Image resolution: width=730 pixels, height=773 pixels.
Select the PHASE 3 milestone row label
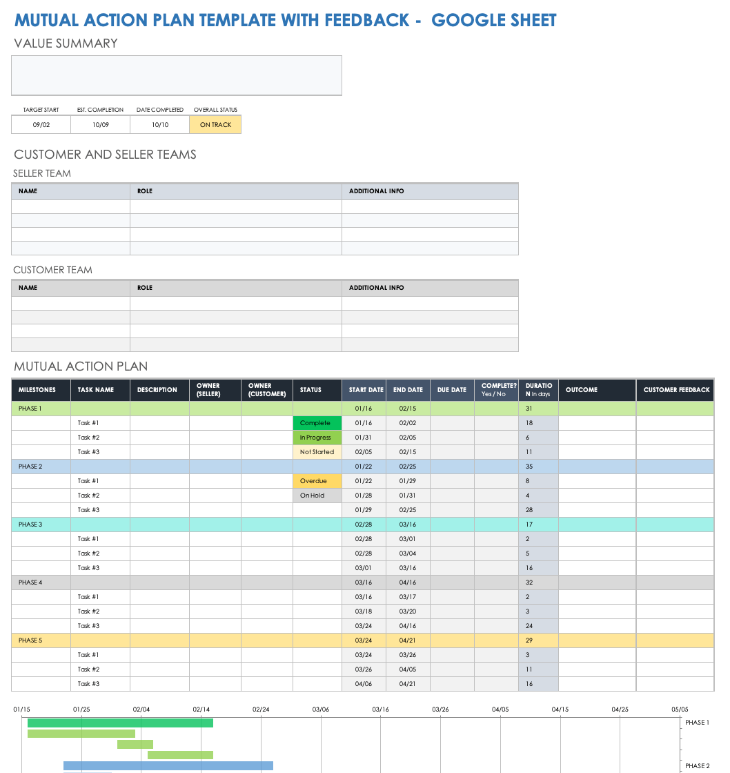[x=41, y=525]
